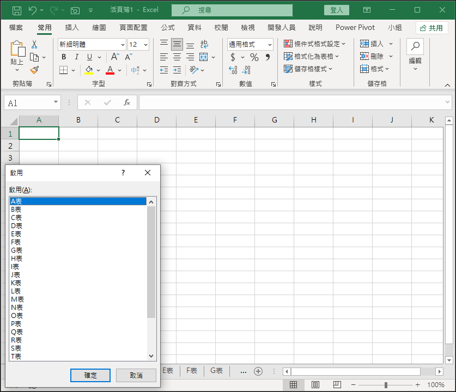The width and height of the screenshot is (456, 392).
Task: Decrease font size icon
Action: [x=129, y=57]
